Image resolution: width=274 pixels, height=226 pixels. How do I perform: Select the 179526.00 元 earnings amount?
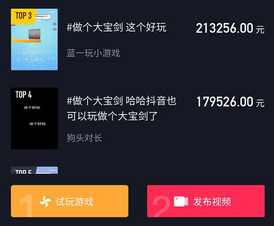(x=230, y=102)
